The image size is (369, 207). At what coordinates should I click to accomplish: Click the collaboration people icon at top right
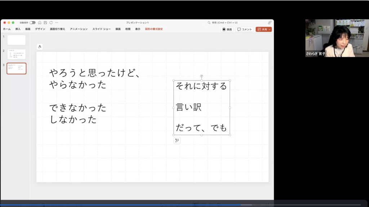tap(270, 23)
